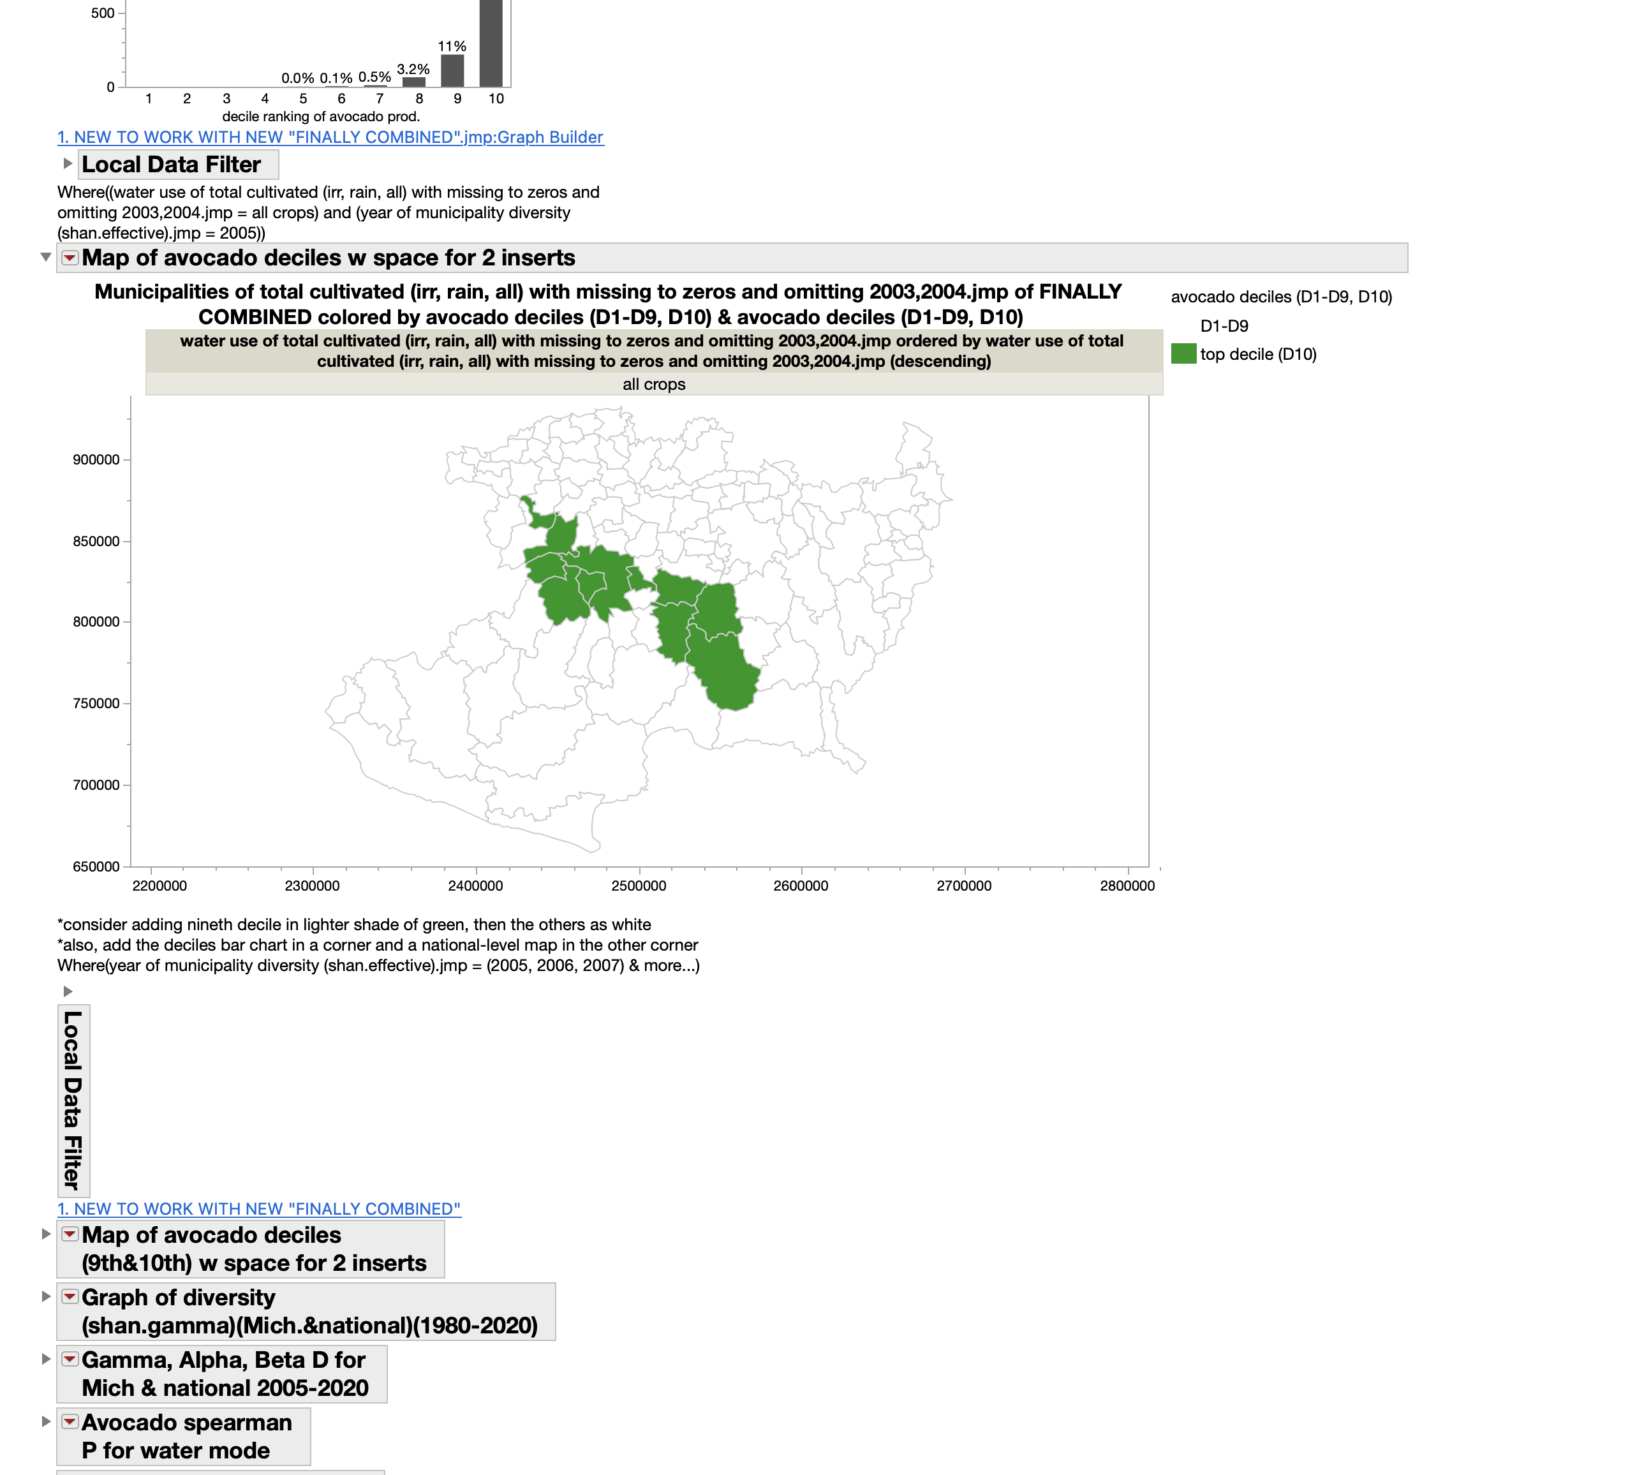Click the all crops group header
The image size is (1651, 1475).
tap(653, 384)
